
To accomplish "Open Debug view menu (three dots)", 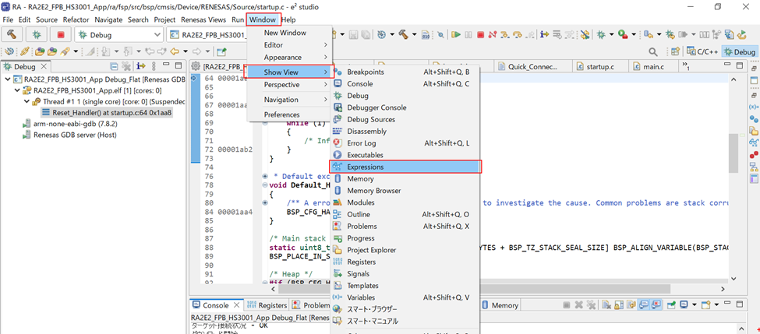I will point(154,66).
